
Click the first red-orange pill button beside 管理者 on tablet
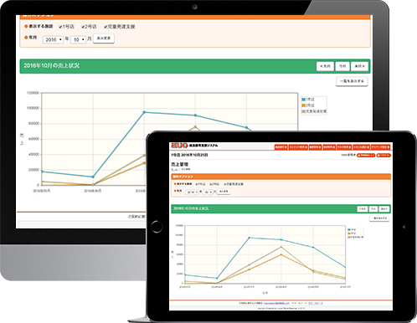(x=366, y=155)
